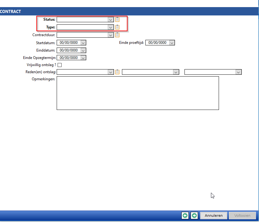Viewport: 259px width, 222px height.
Task: Expand the Contractduur dropdown
Action: 111,35
